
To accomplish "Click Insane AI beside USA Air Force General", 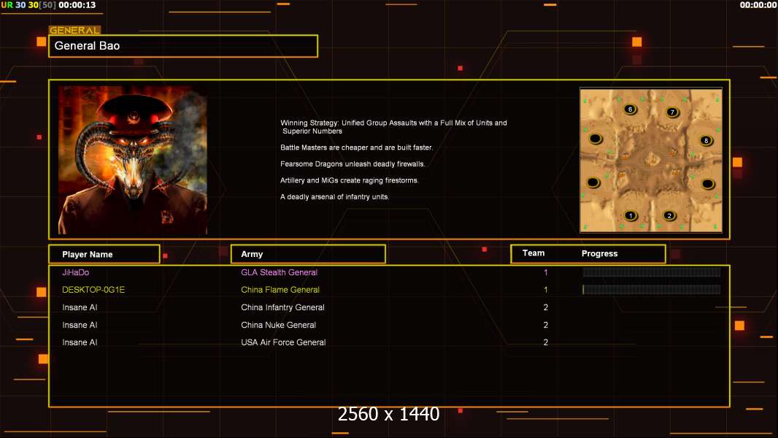I will tap(80, 342).
